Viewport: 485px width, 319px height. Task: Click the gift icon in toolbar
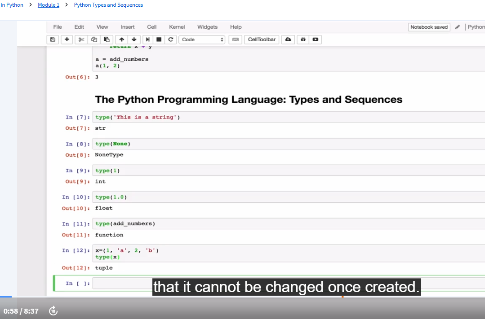point(303,39)
